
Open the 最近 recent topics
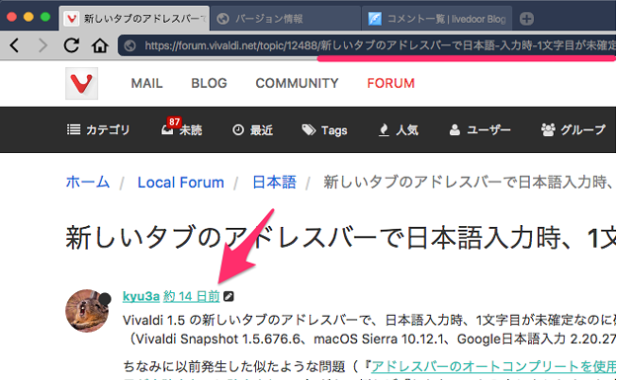[252, 129]
